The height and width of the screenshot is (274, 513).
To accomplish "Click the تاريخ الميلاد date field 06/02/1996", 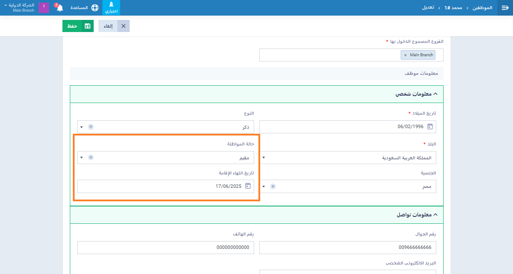I will click(348, 127).
